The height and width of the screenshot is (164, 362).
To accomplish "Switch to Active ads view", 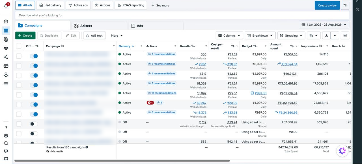I will [x=78, y=5].
